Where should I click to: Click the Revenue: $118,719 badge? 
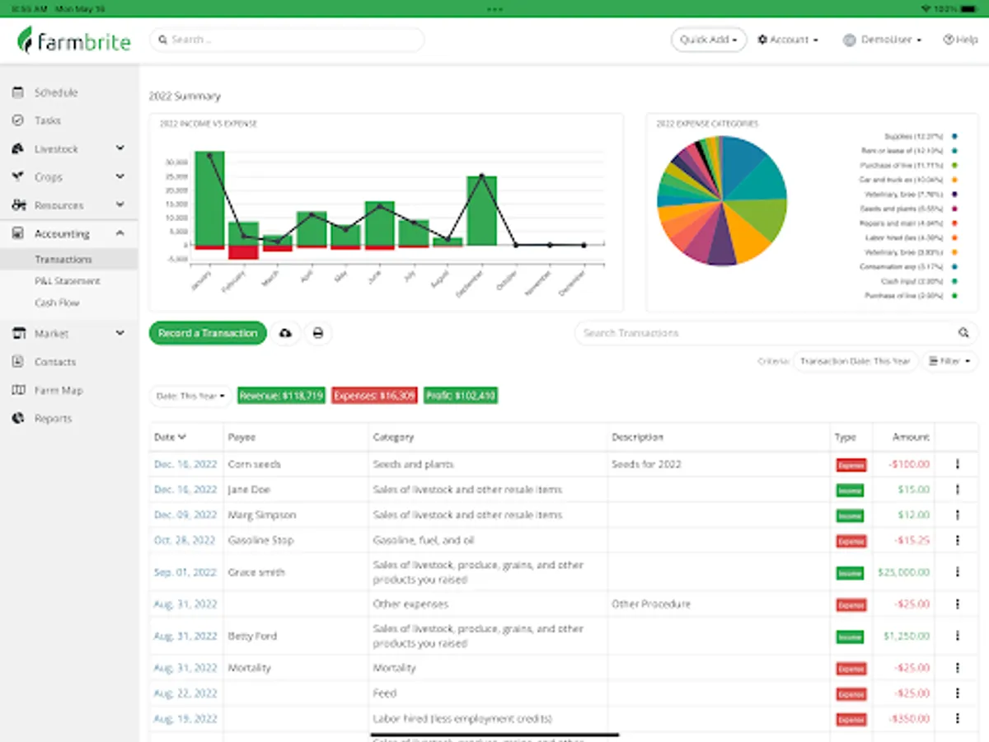tap(281, 396)
